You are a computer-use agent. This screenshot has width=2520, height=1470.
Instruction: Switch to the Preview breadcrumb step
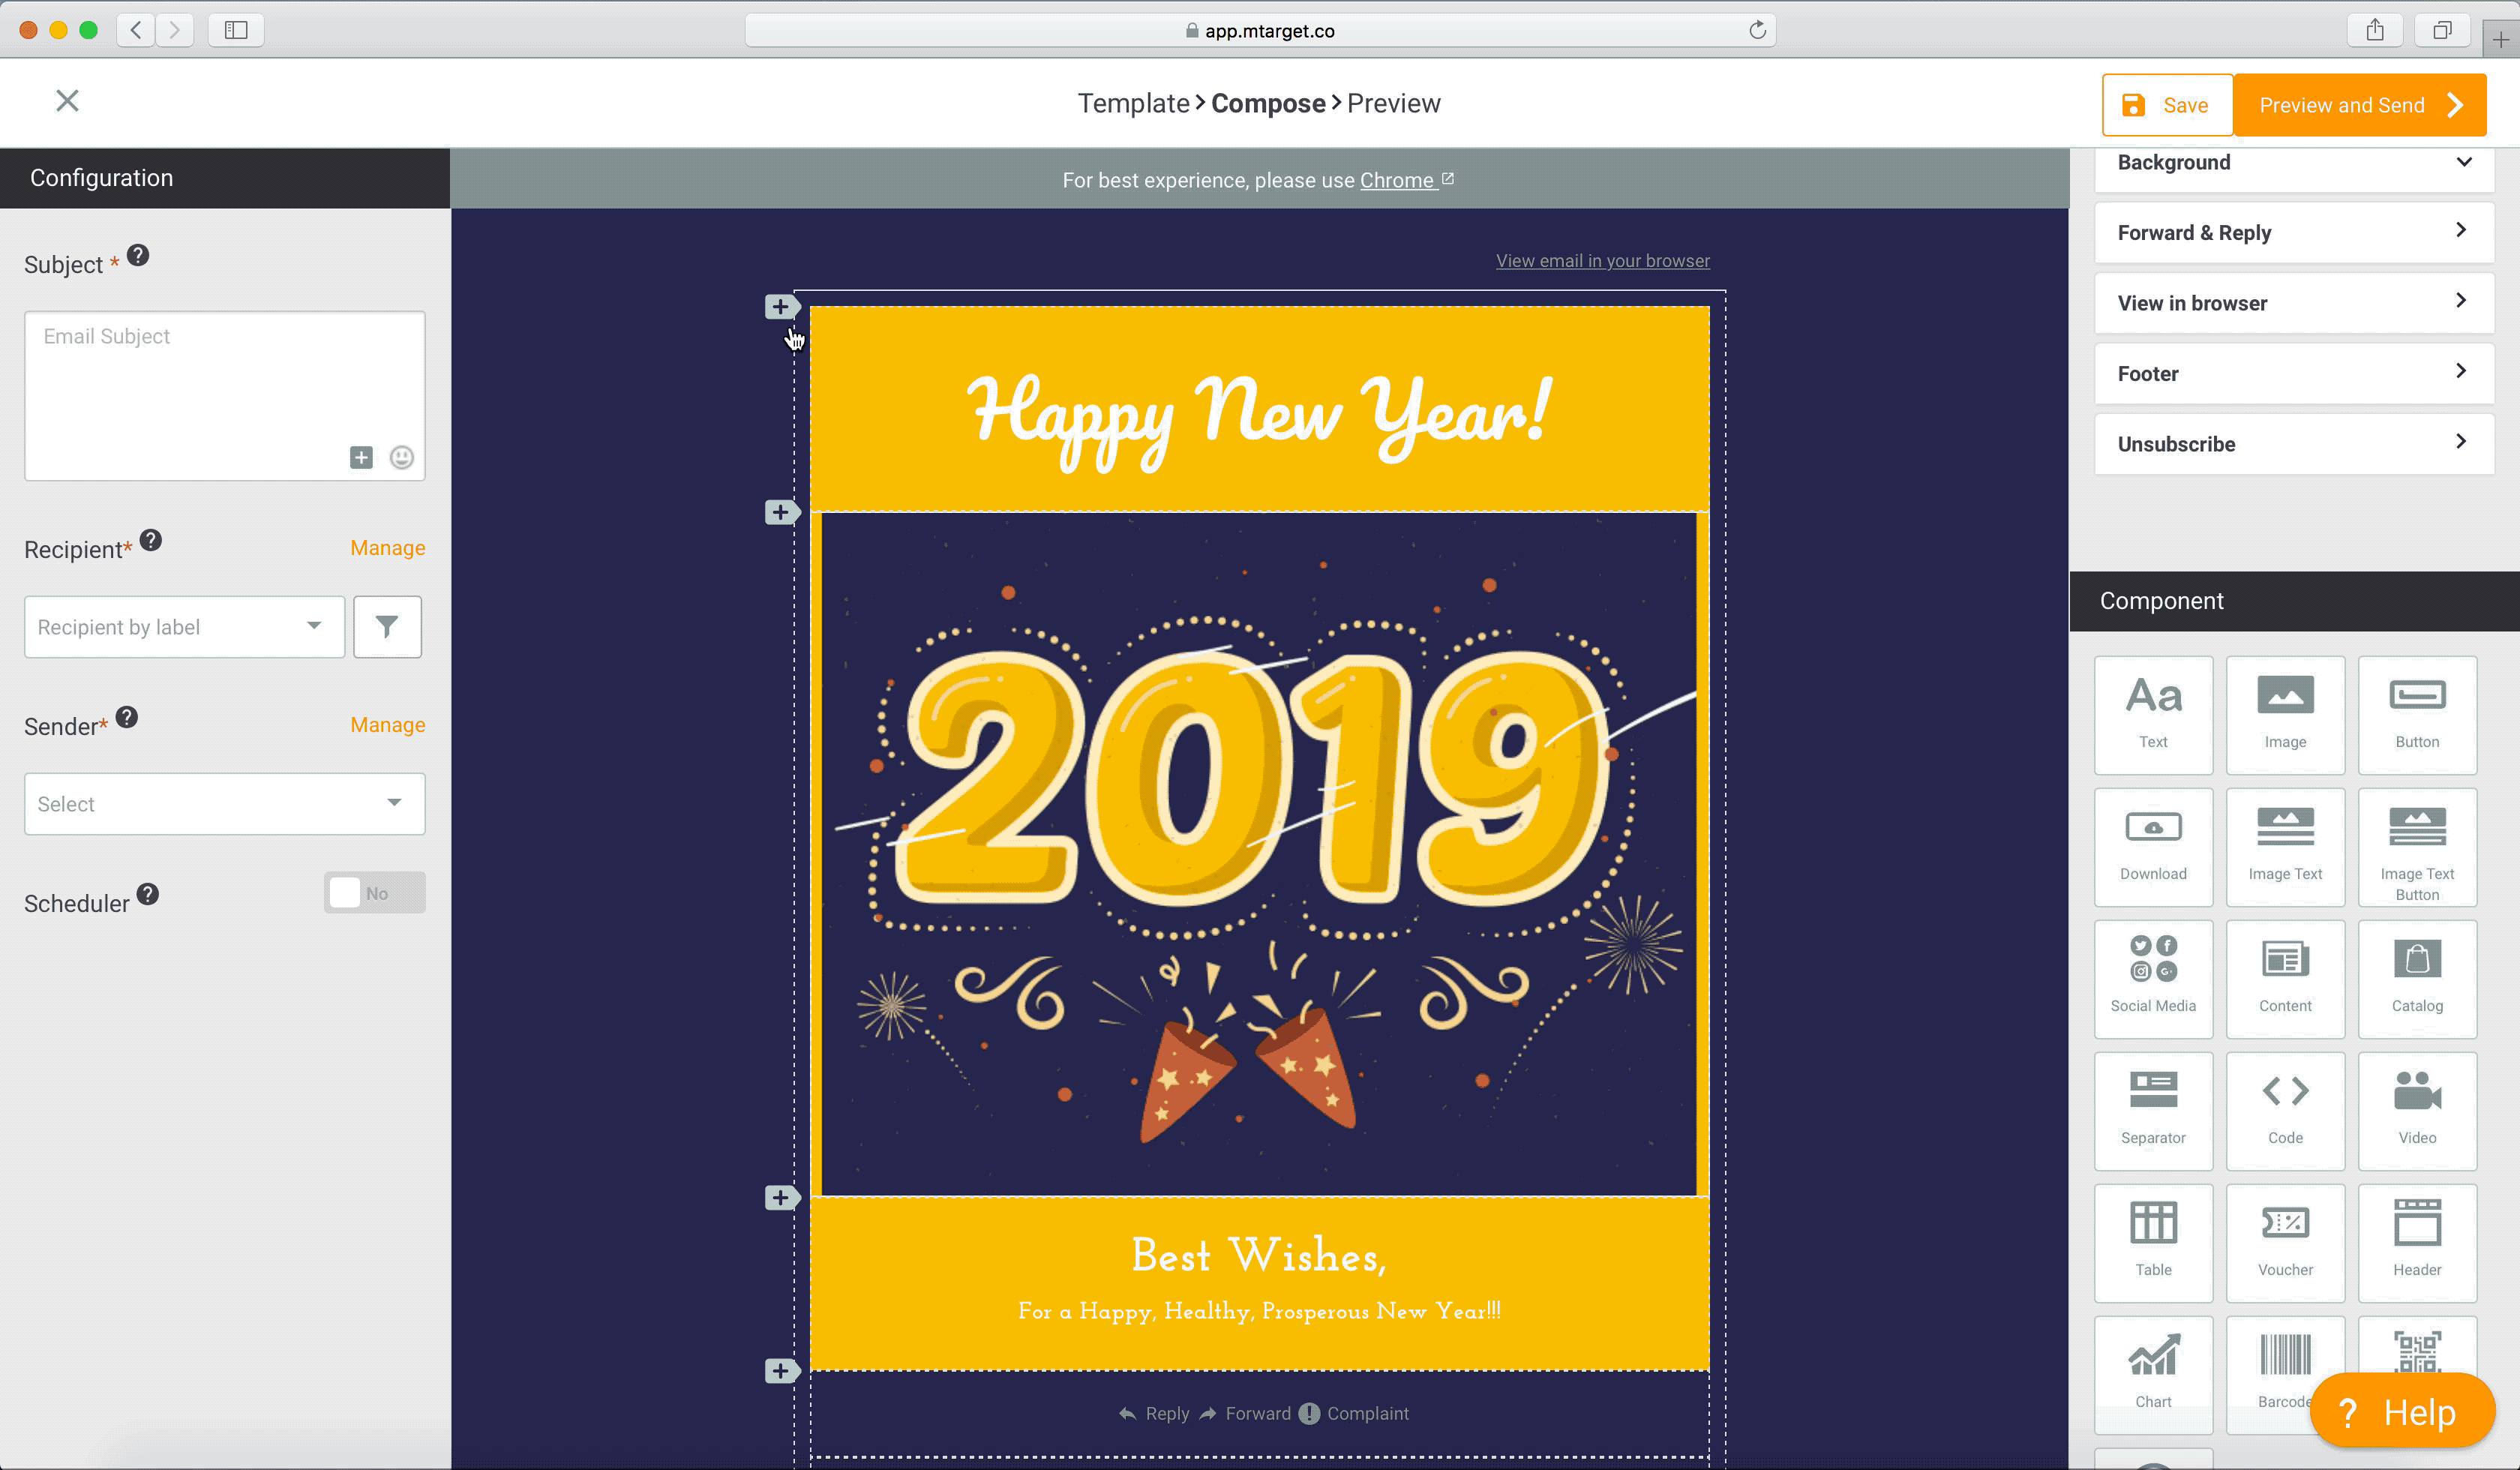[x=1393, y=103]
